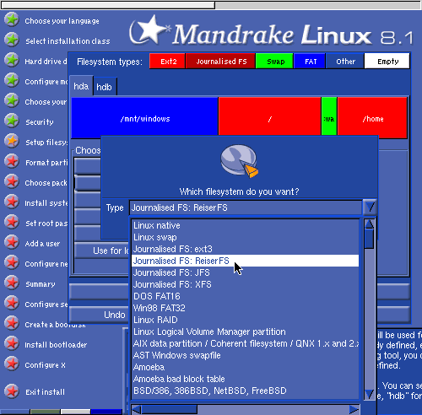Viewport: 422px width, 415px height.
Task: Click the Other filesystem type button
Action: click(345, 61)
